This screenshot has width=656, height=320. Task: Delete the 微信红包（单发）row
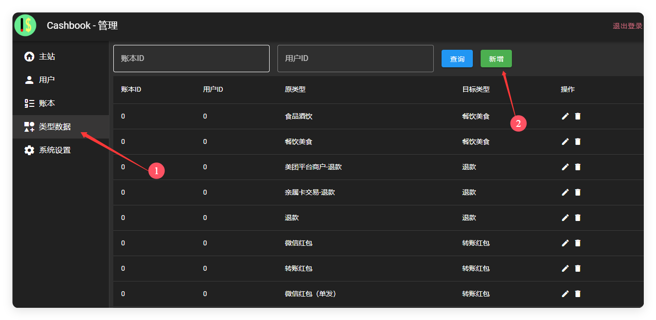(578, 294)
